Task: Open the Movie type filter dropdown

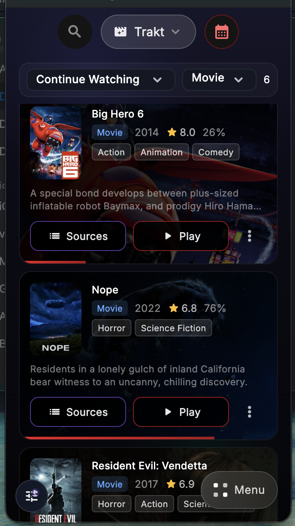Action: click(x=218, y=79)
